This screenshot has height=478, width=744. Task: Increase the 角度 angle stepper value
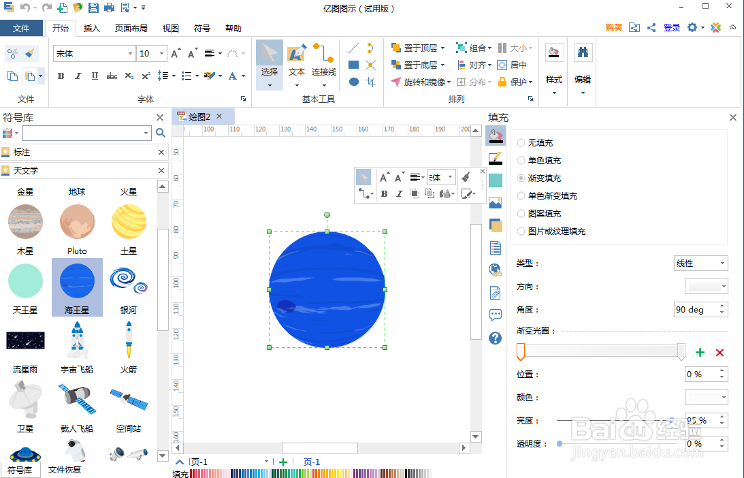(722, 306)
